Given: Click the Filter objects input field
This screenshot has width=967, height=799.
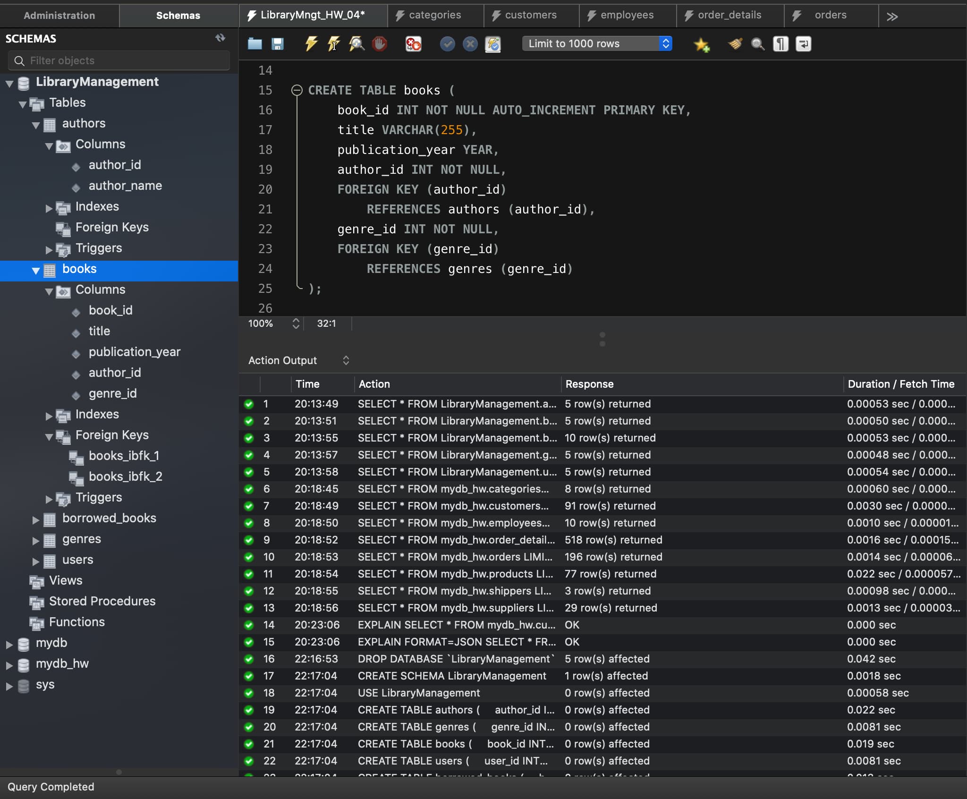Looking at the screenshot, I should tap(119, 59).
